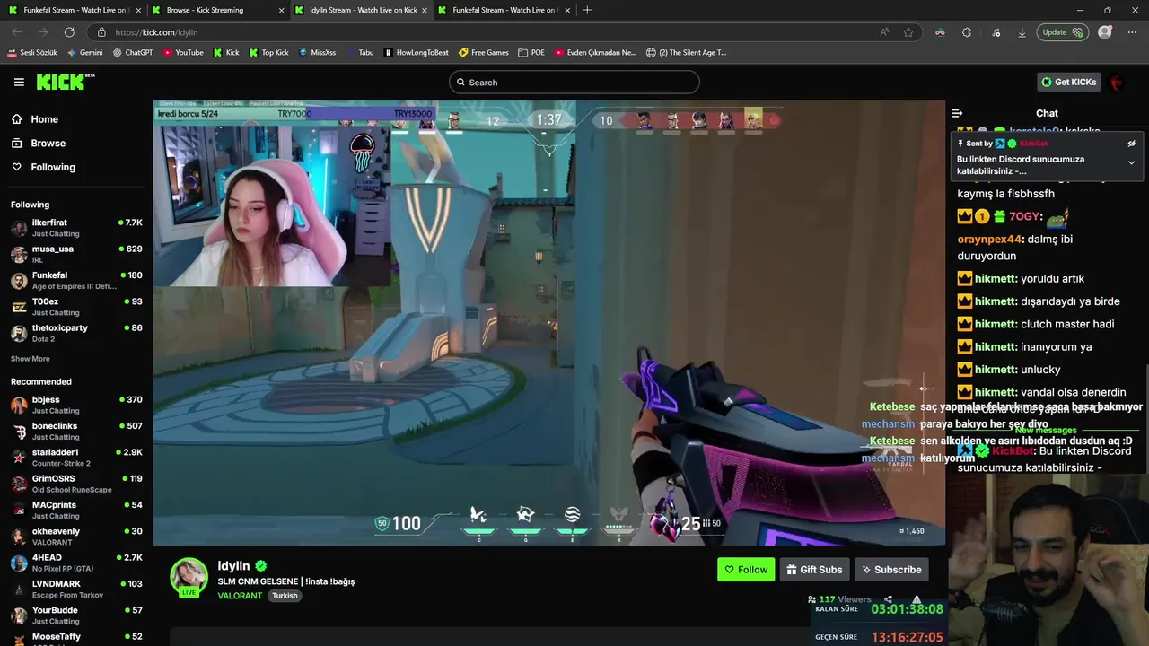The width and height of the screenshot is (1149, 646).
Task: Switch to Browse - Kick Streaming tab
Action: pos(215,10)
